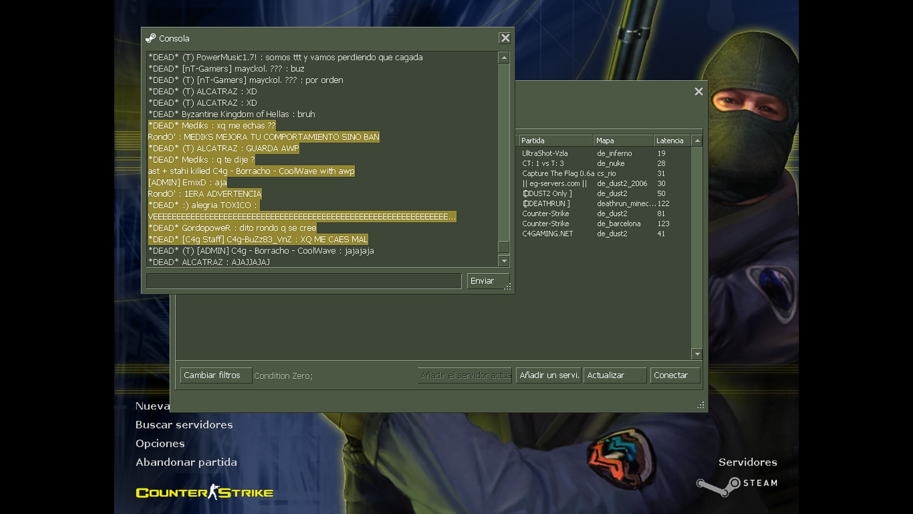Click console line 'ALCATRAZ : AJAJJAJAJ'
Viewport: 913px width, 514px height.
pos(209,262)
